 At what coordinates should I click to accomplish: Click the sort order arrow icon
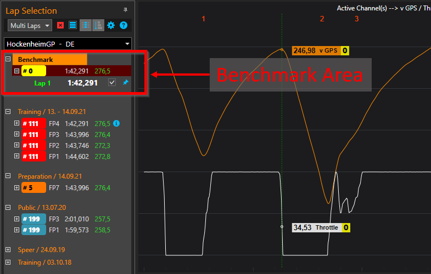pyautogui.click(x=98, y=25)
